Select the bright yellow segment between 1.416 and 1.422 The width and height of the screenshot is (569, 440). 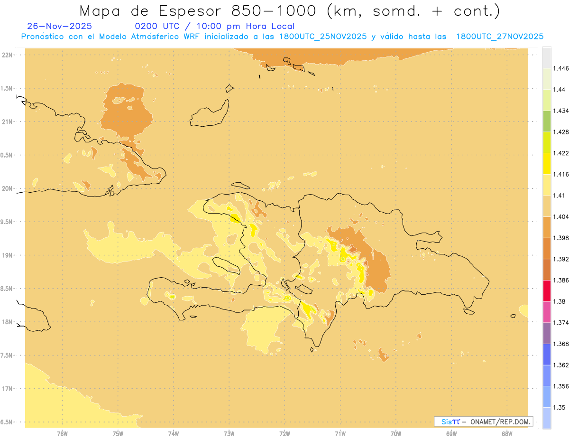(547, 164)
